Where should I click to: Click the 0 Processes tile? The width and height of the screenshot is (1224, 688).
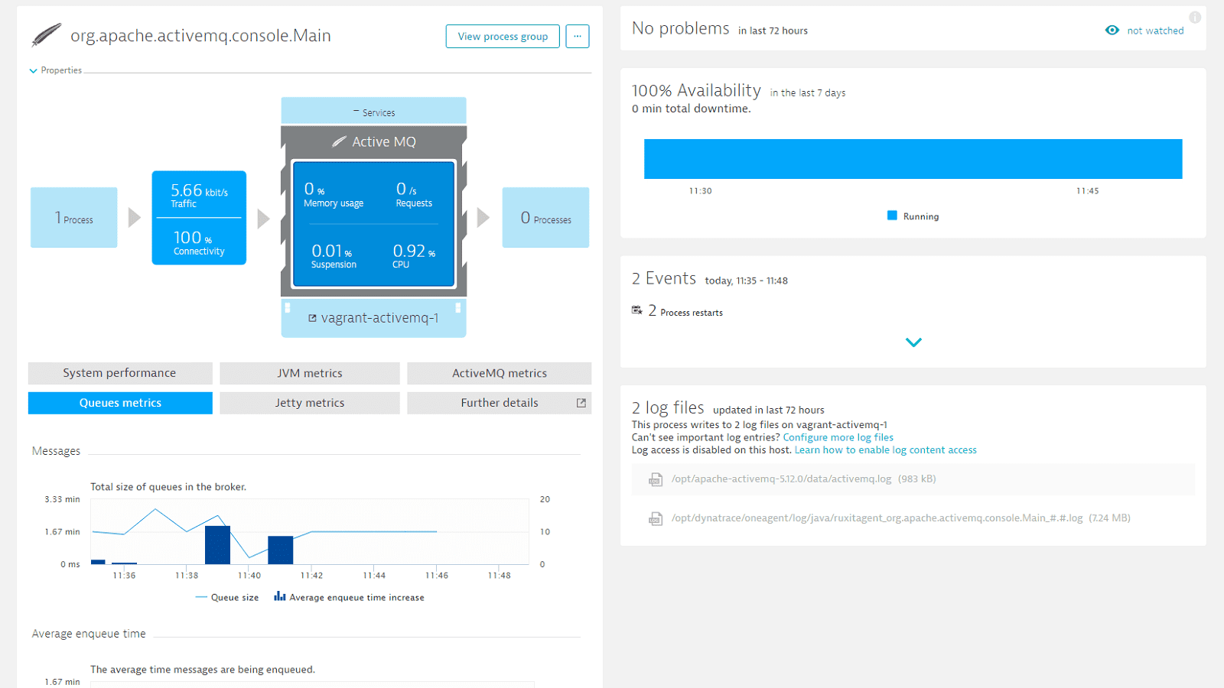(x=546, y=218)
